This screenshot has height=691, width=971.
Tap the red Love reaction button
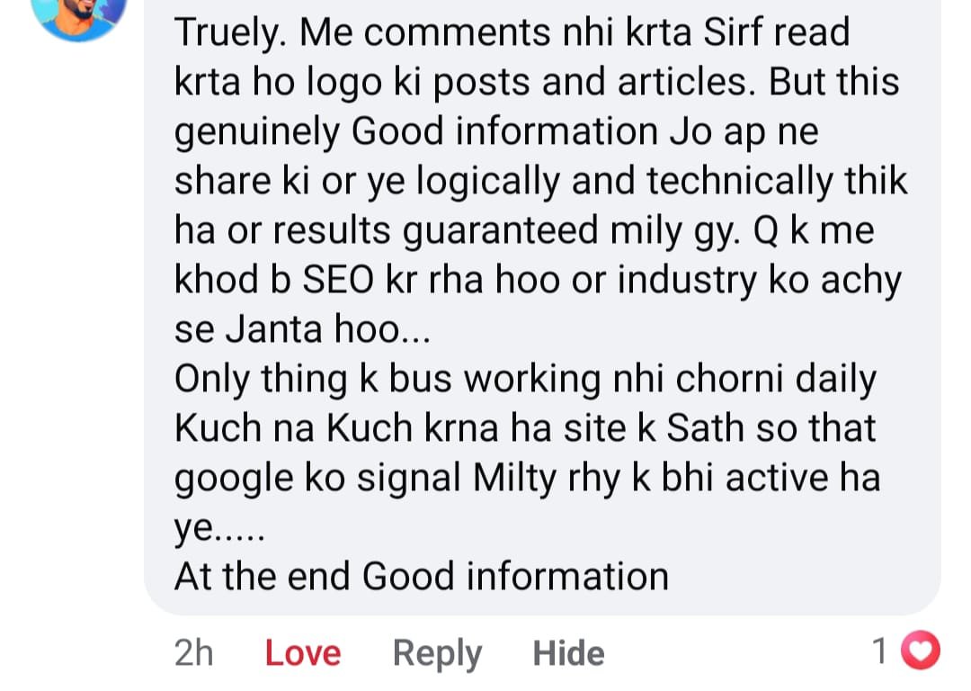303,653
